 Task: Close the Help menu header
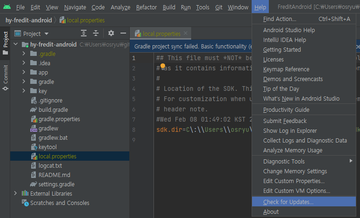(x=260, y=7)
